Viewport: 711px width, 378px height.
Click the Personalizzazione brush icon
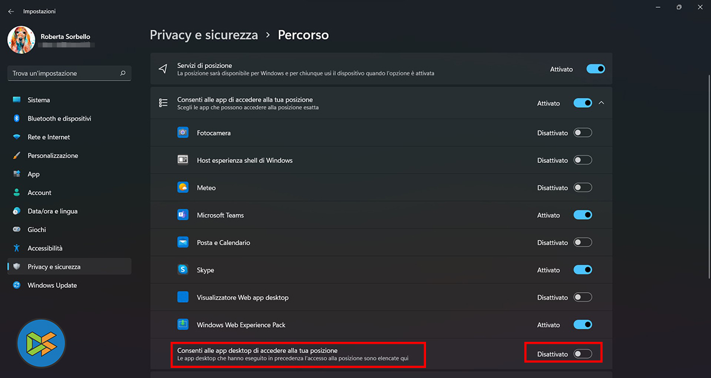click(x=17, y=155)
